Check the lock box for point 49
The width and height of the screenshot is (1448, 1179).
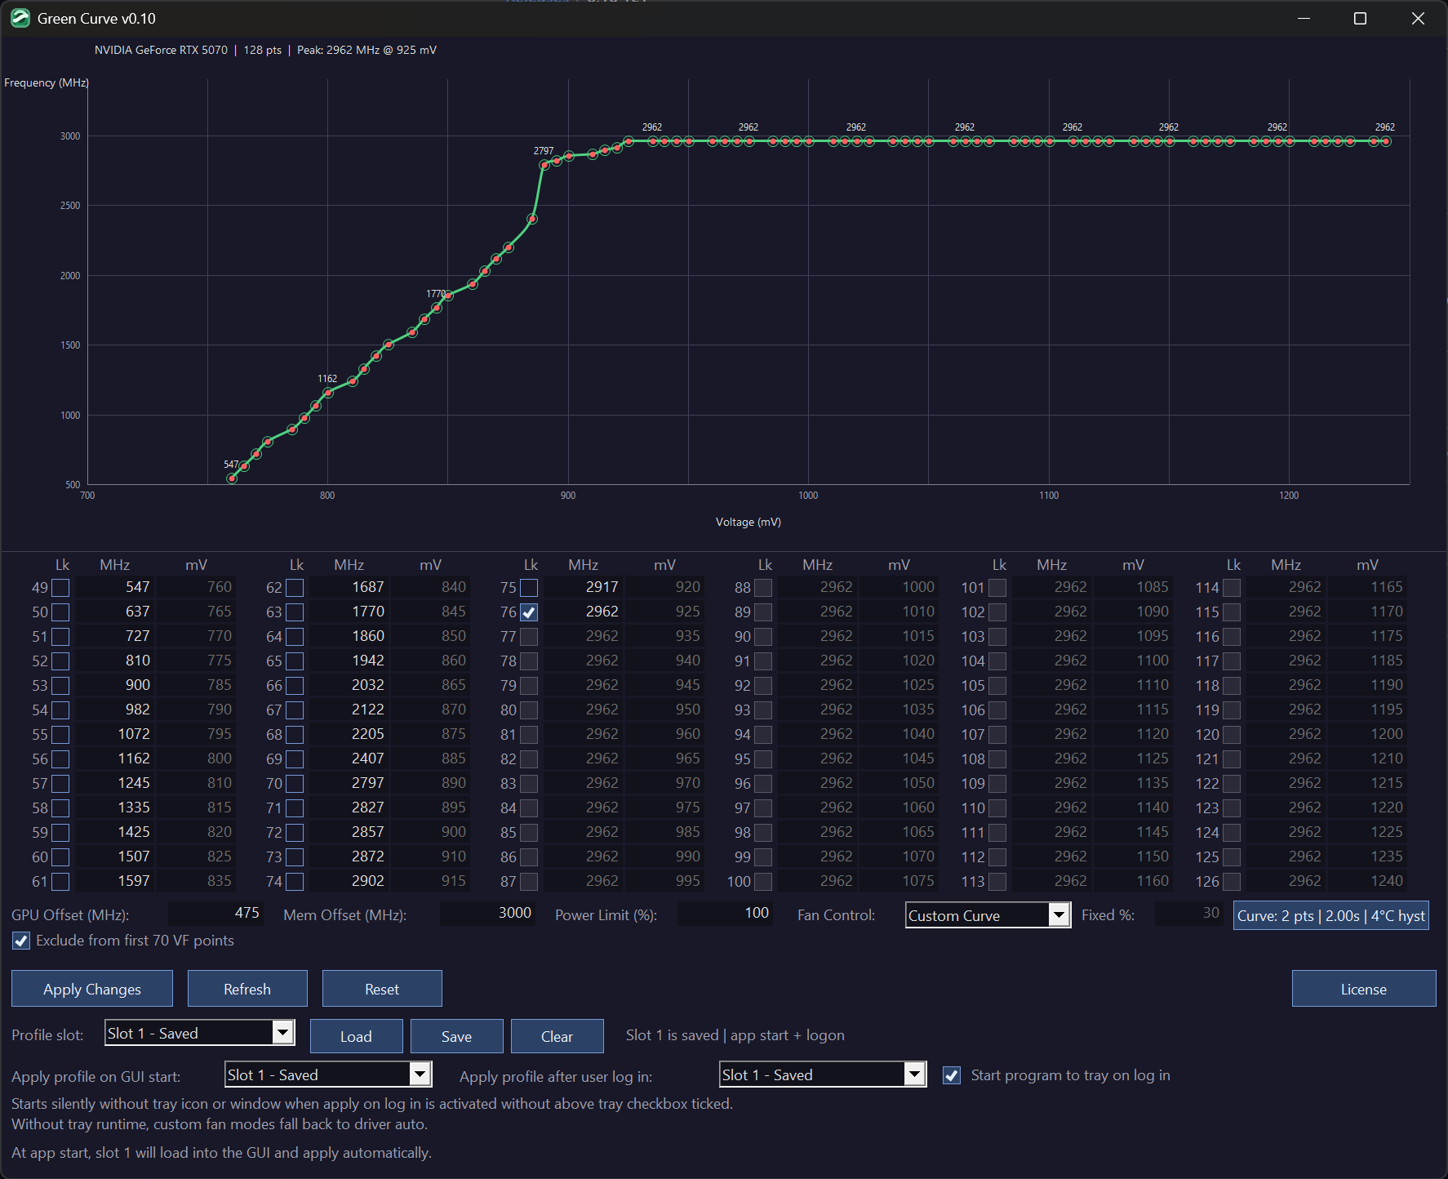click(x=60, y=588)
